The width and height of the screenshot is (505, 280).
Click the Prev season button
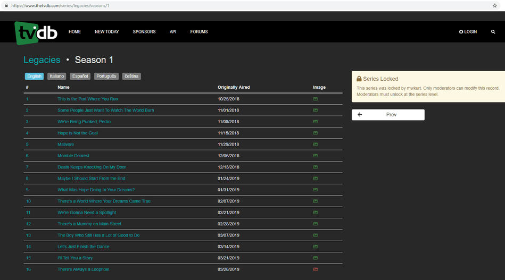coord(388,115)
